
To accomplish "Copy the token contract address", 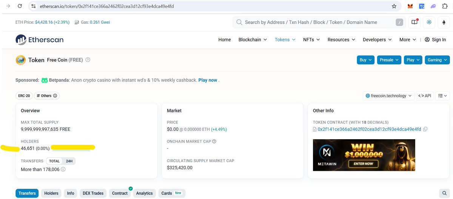I will click(425, 129).
